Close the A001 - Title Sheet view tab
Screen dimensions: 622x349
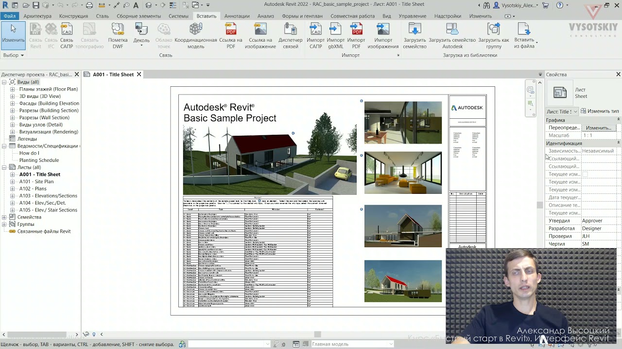[138, 74]
